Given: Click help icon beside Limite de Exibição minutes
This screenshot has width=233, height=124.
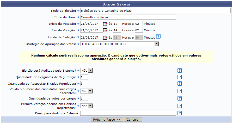Looking at the screenshot, I should (158, 36).
